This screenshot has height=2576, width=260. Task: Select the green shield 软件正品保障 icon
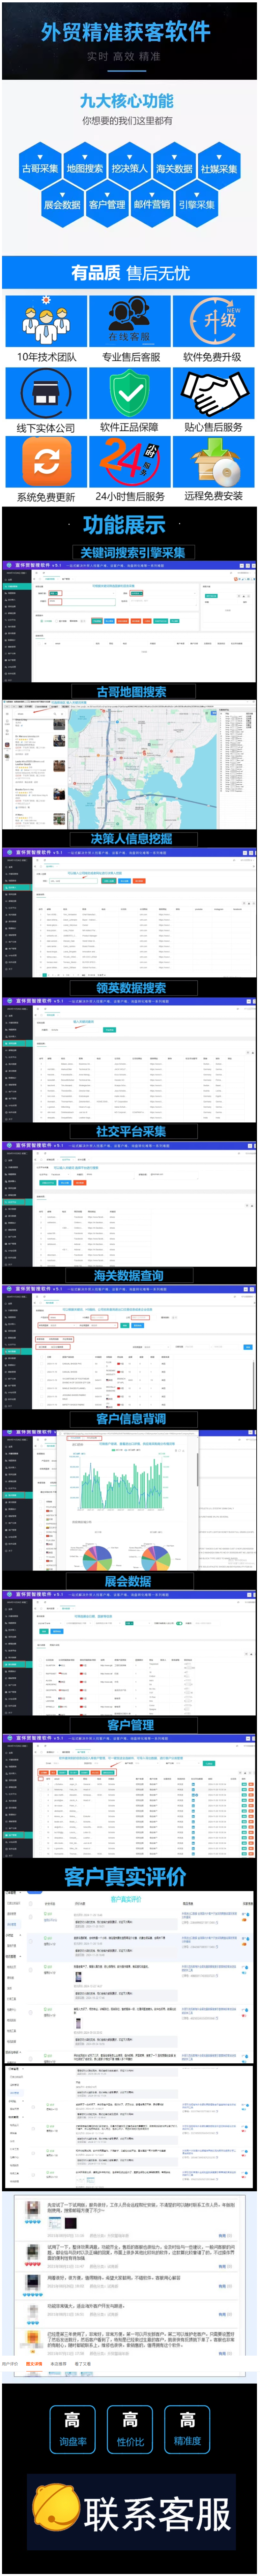(130, 393)
